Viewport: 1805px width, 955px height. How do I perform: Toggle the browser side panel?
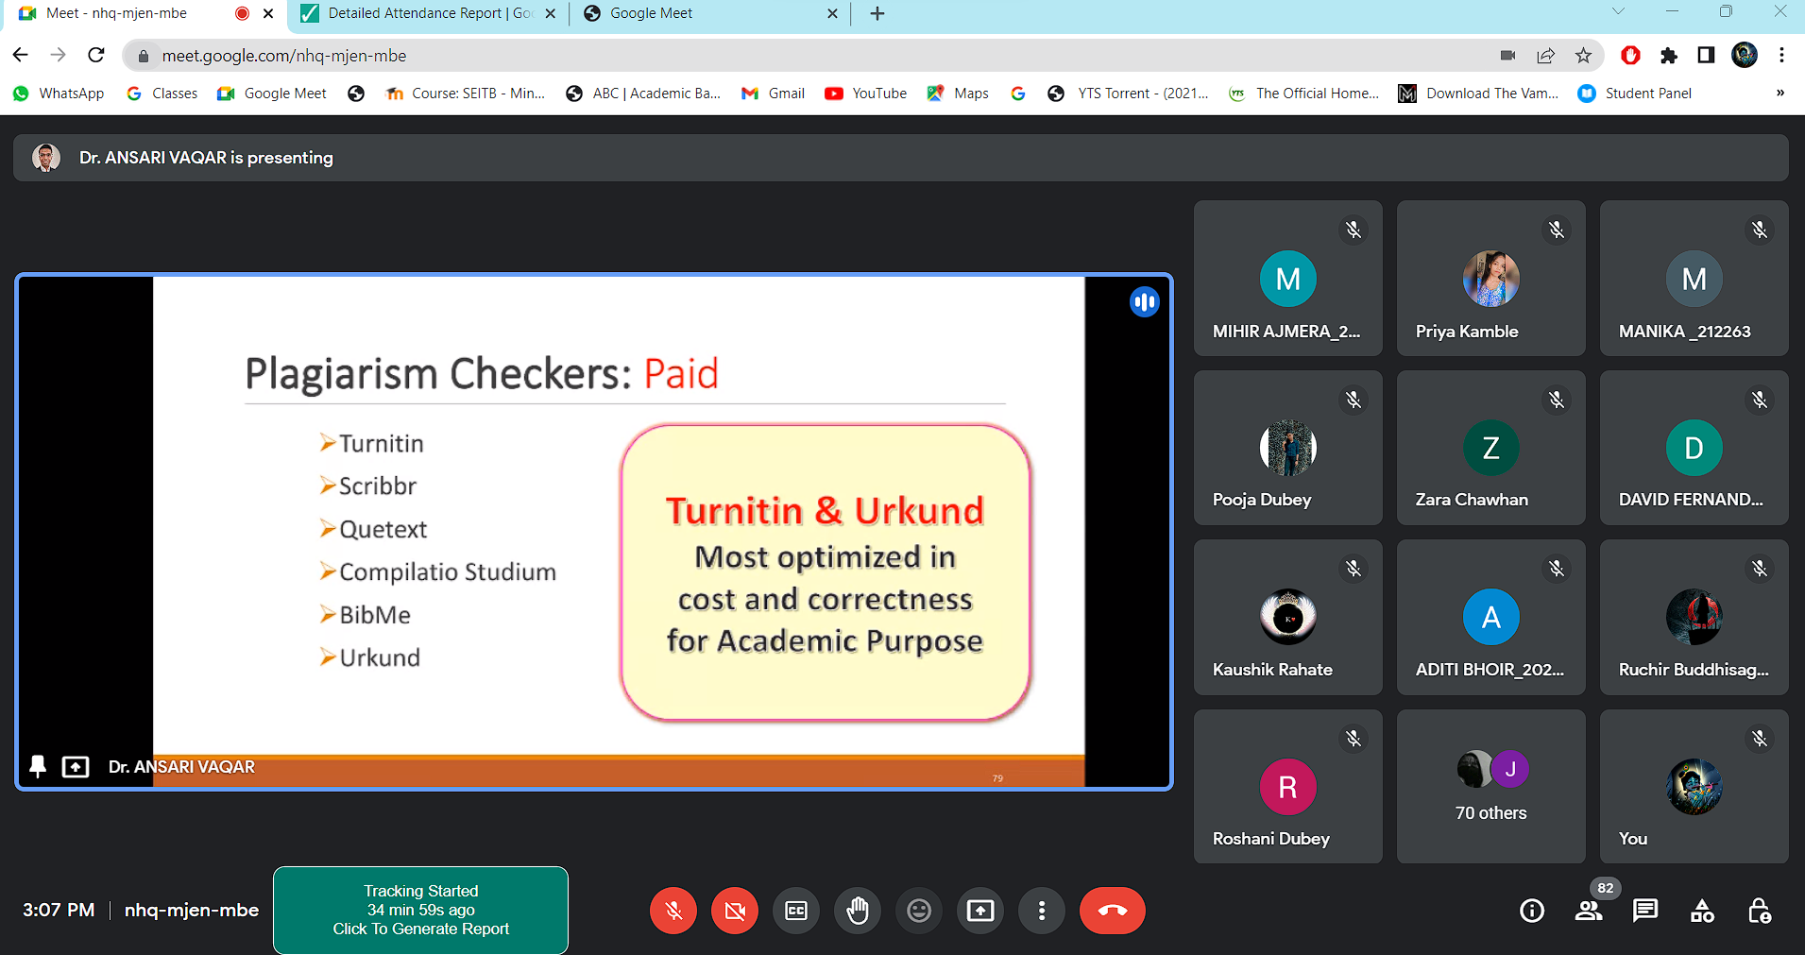click(1706, 56)
